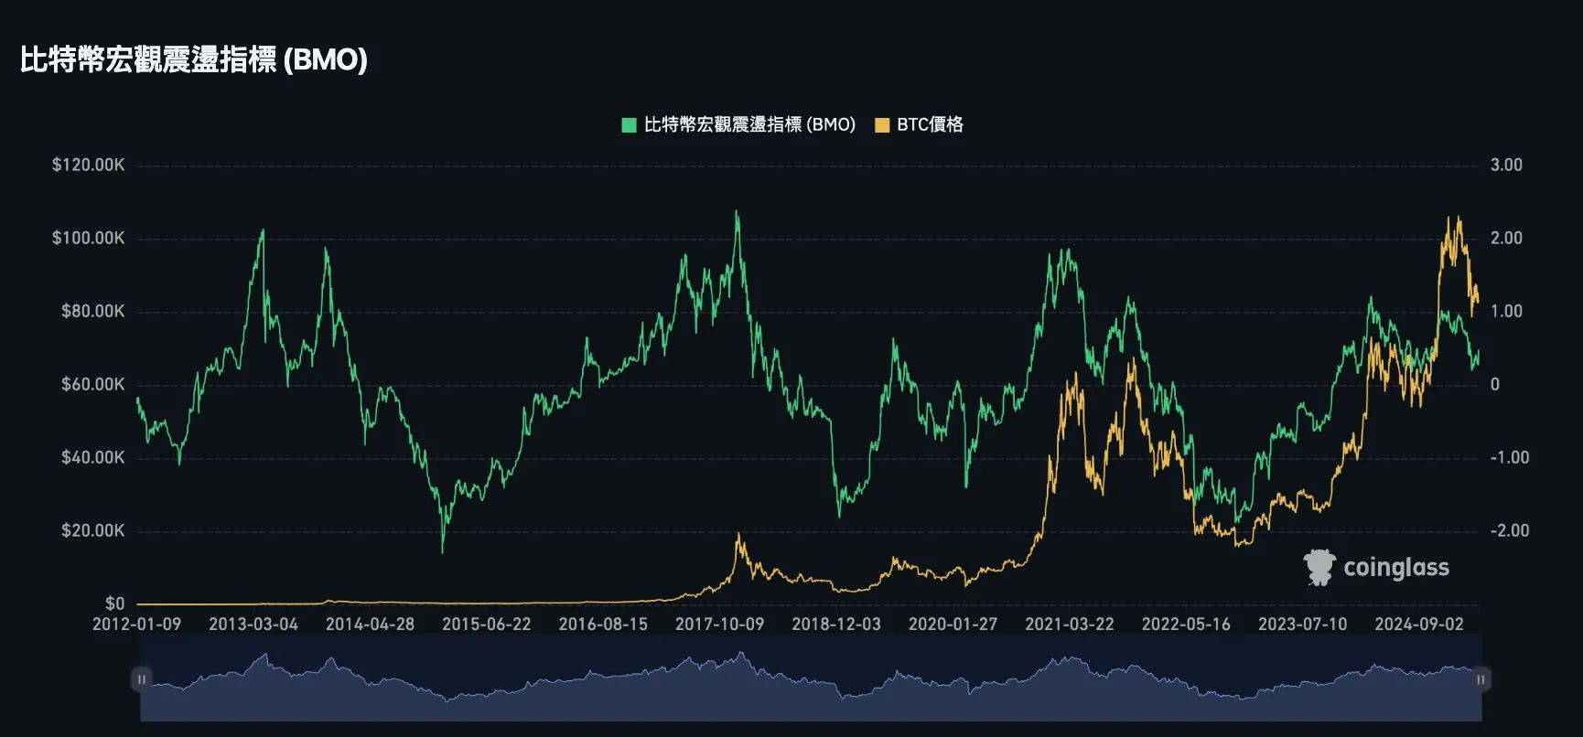Click the -2.00 label on right axis
1583x737 pixels.
tap(1509, 530)
